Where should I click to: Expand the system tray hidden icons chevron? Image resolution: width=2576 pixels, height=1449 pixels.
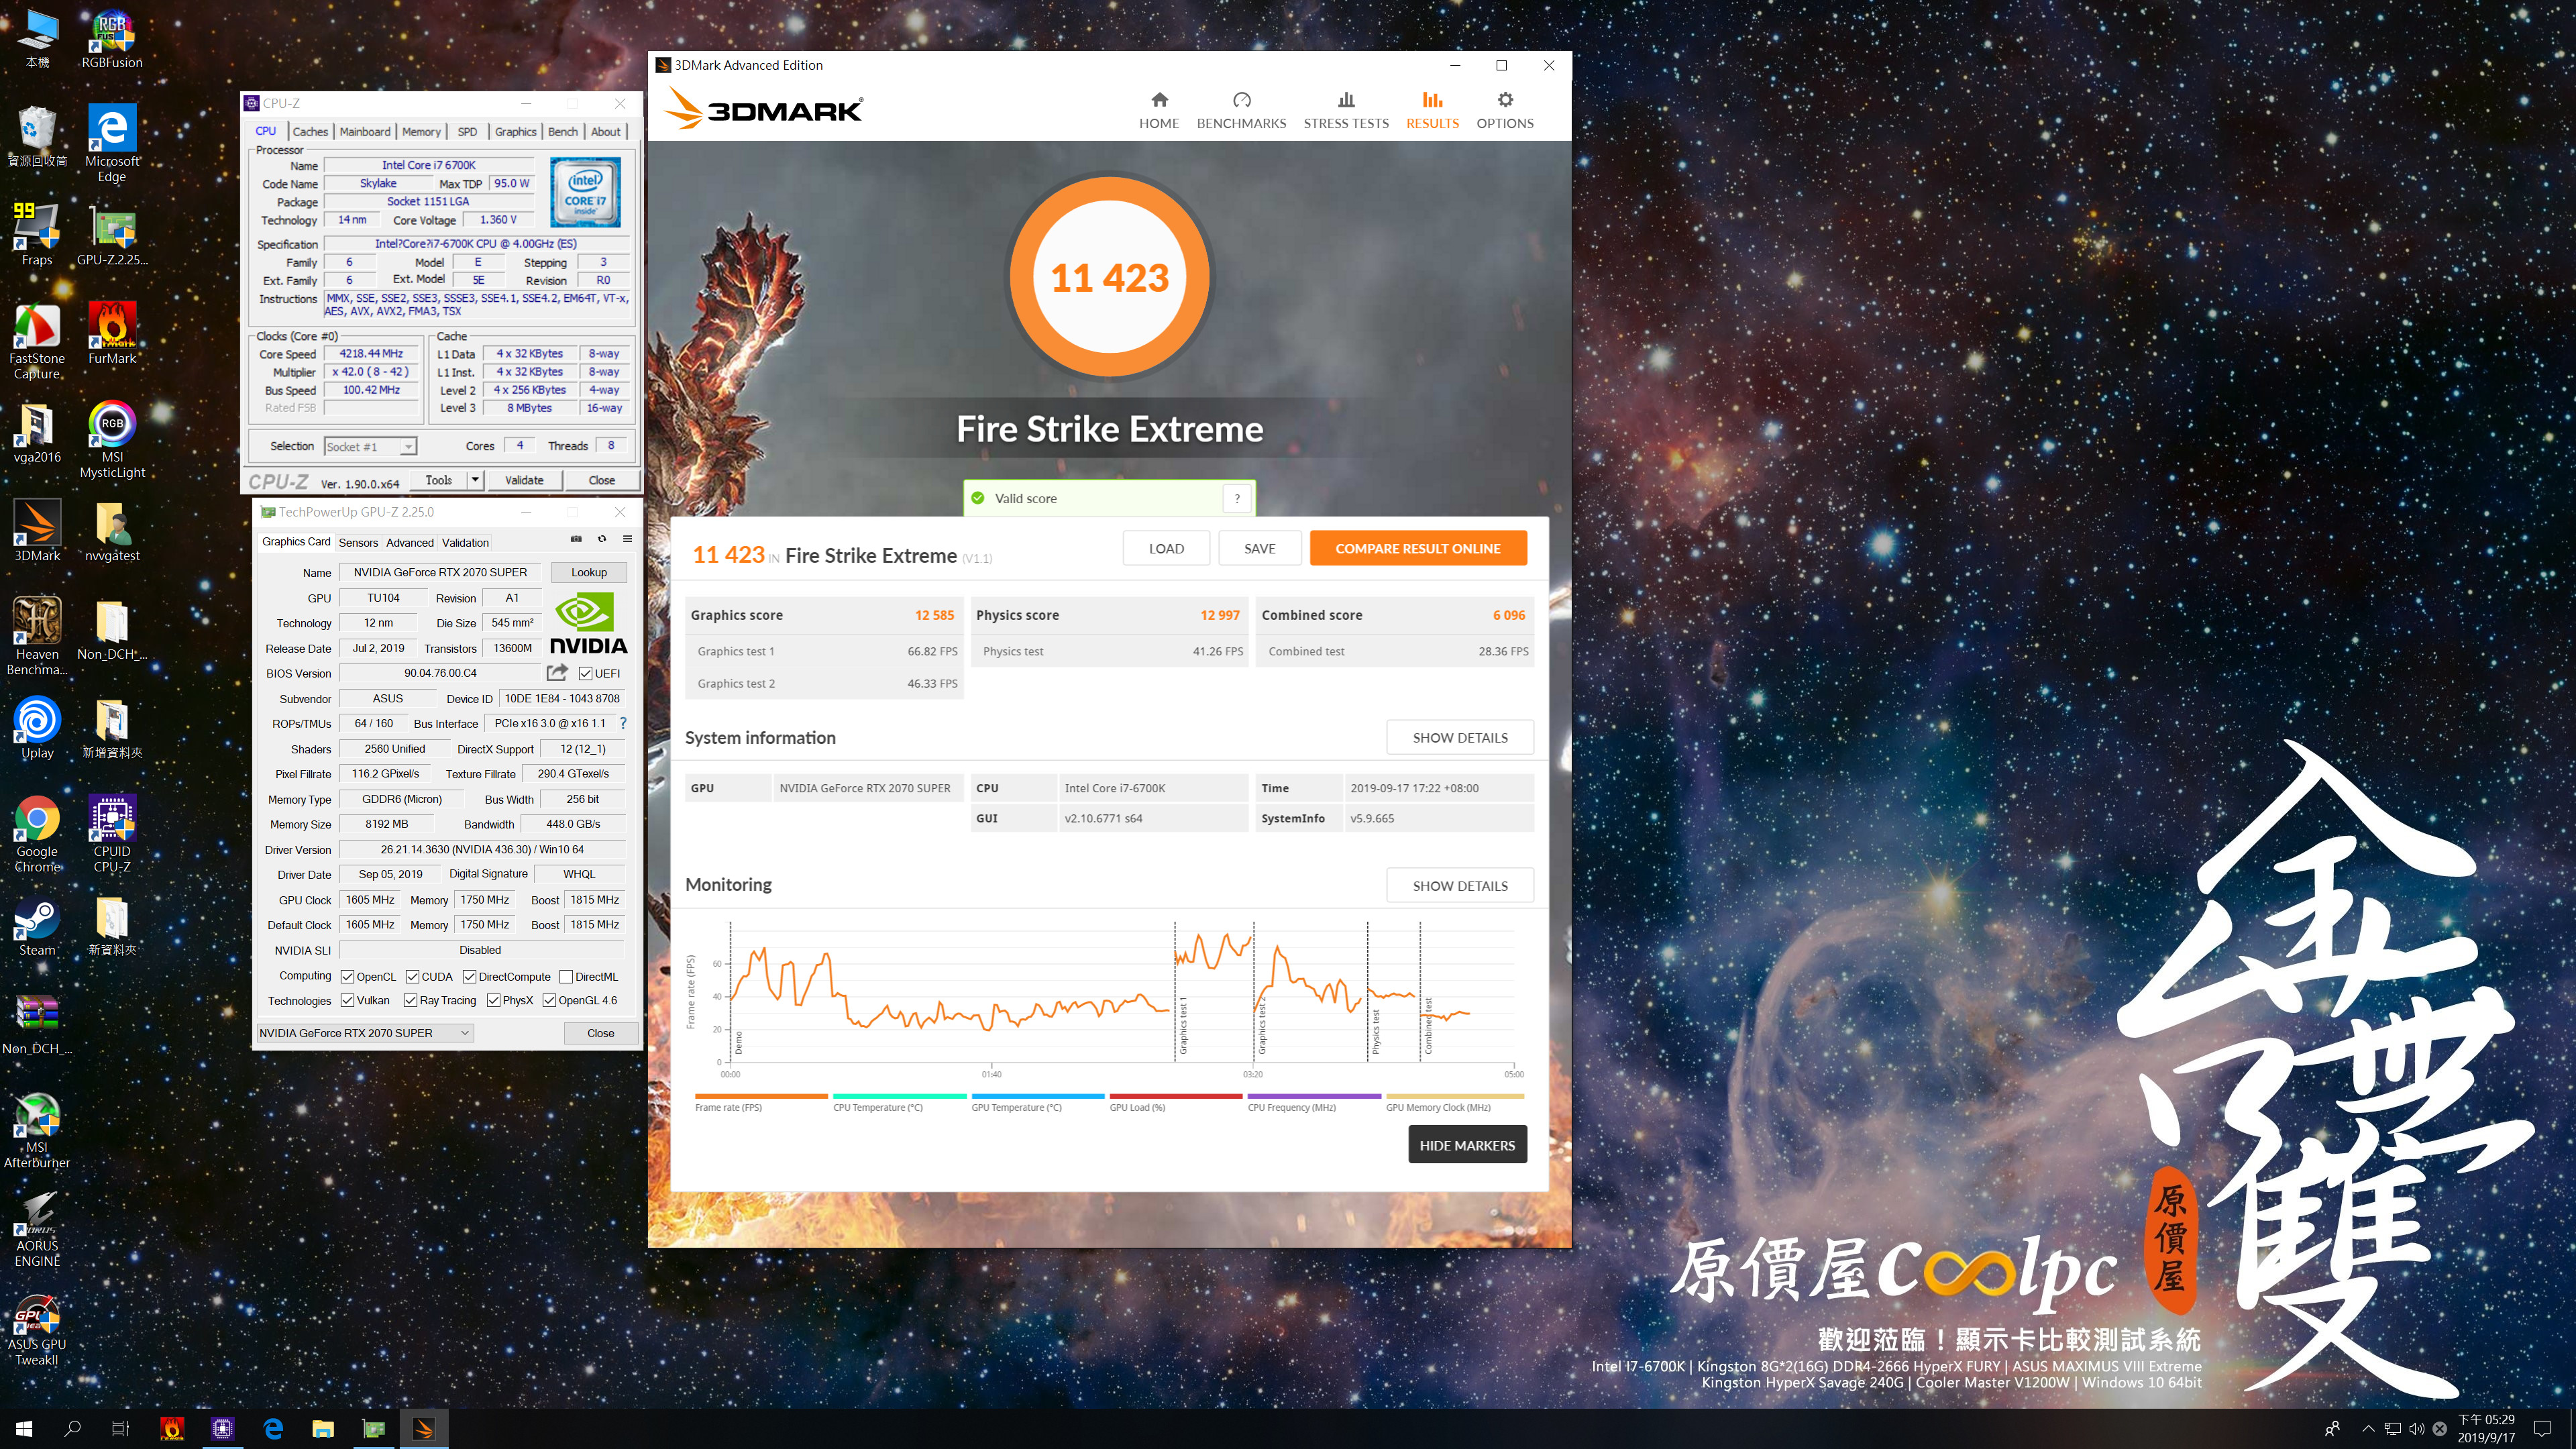click(x=2368, y=1429)
